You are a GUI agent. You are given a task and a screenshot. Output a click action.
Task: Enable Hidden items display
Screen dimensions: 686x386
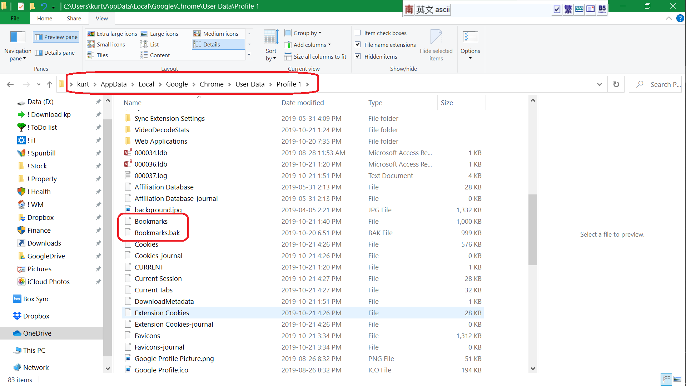coord(358,56)
